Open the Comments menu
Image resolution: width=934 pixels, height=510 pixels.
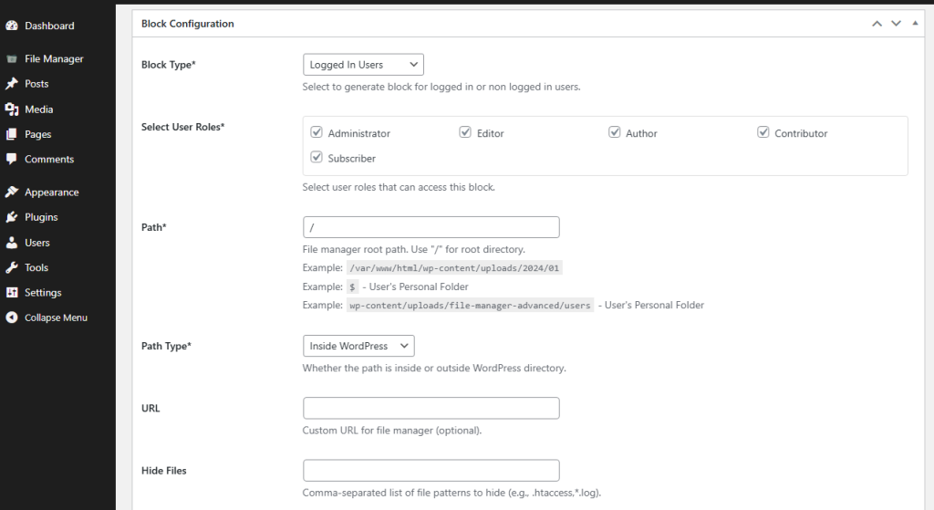[x=49, y=159]
